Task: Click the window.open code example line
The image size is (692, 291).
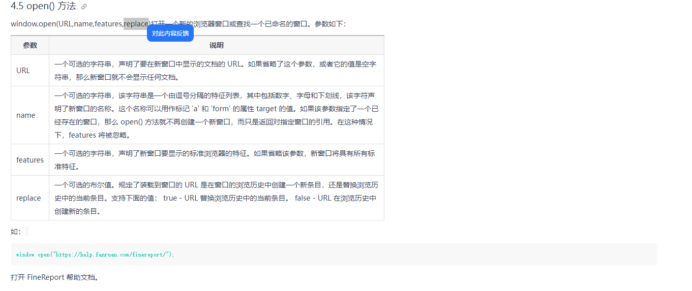Action: (x=95, y=254)
